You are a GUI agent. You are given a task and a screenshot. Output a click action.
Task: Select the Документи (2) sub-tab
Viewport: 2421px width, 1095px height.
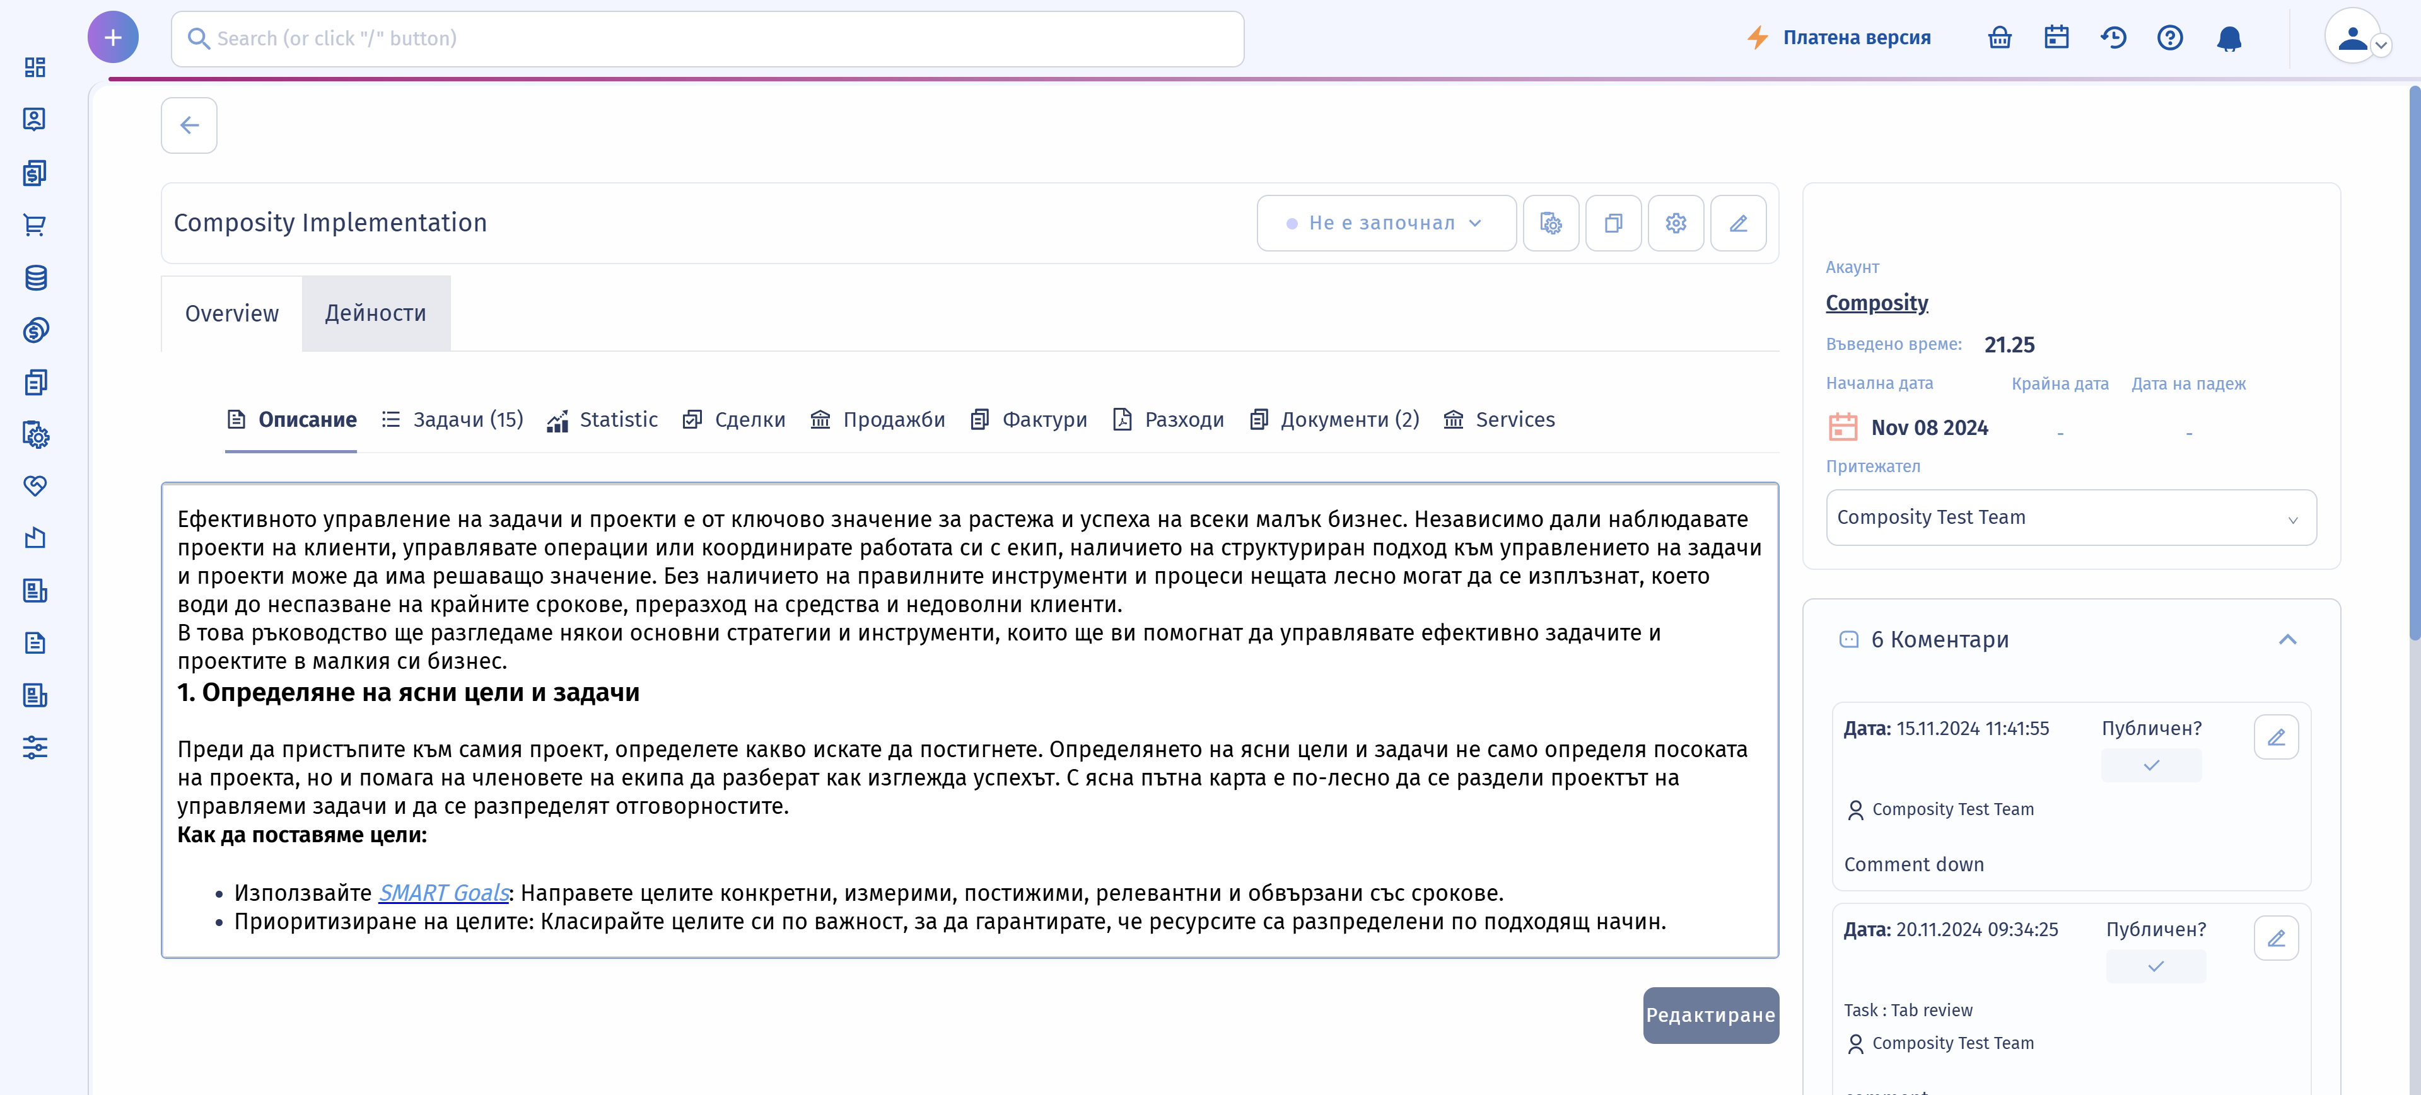tap(1334, 420)
